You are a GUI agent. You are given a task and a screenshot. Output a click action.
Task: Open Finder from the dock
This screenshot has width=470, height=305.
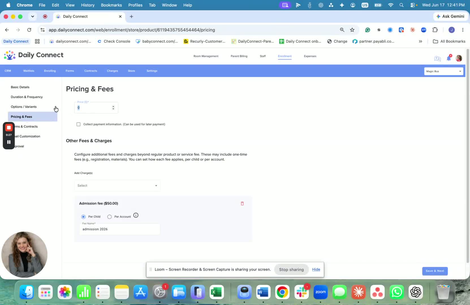point(27,292)
